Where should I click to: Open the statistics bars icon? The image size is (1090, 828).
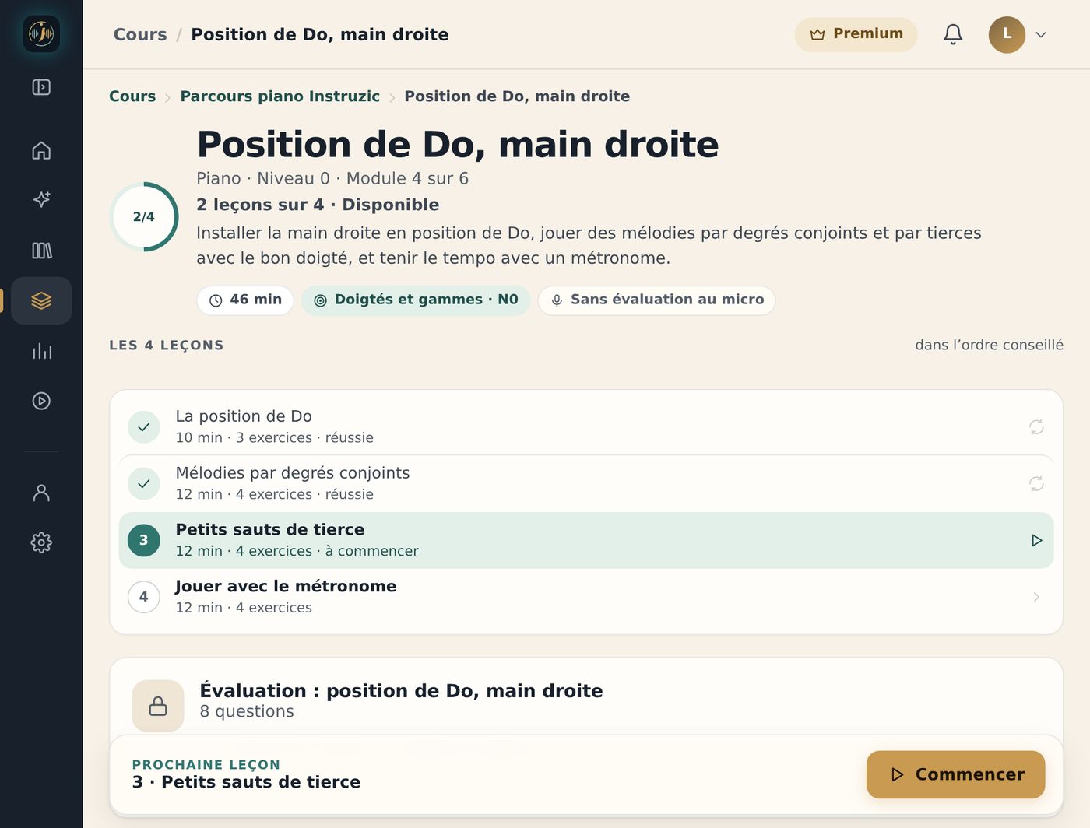41,351
